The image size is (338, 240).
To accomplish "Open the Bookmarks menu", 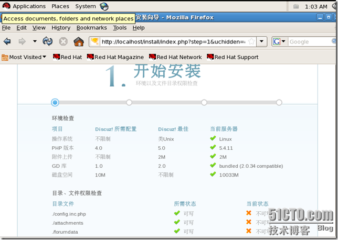I will click(x=92, y=28).
